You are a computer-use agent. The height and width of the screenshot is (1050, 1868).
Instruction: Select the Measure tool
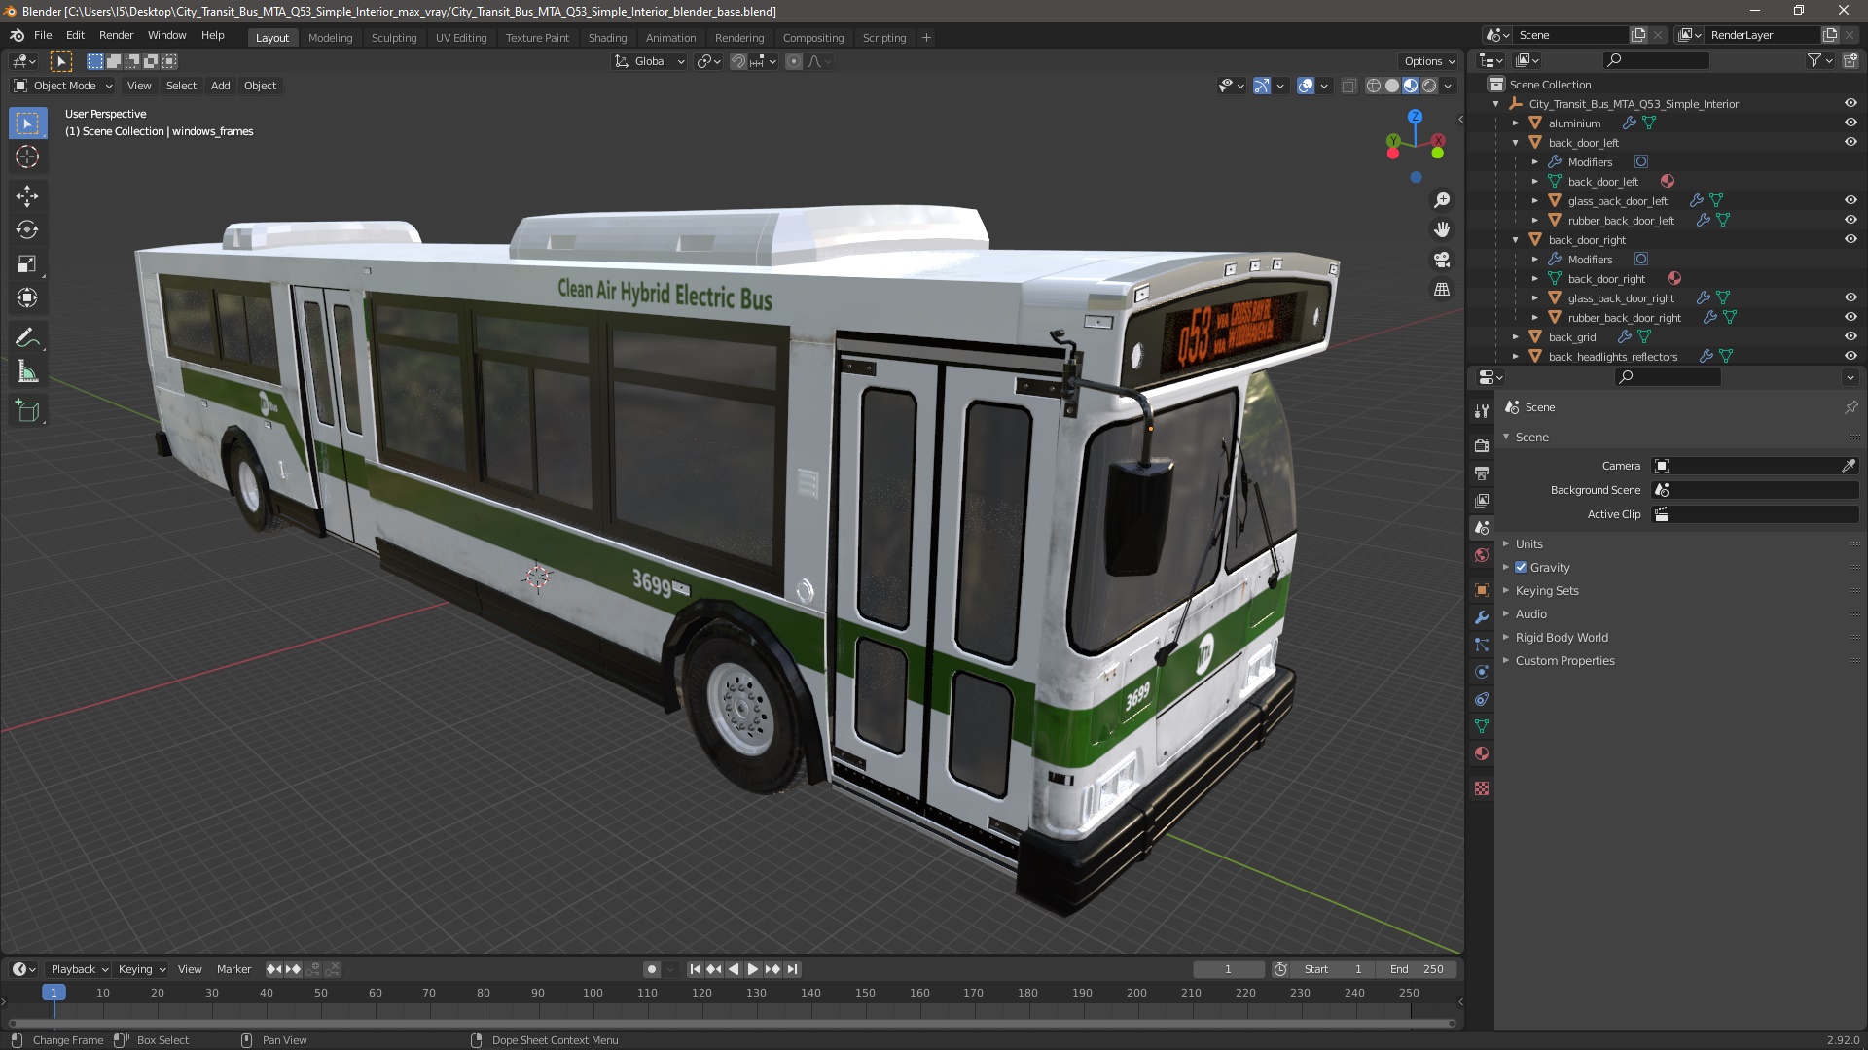click(27, 372)
